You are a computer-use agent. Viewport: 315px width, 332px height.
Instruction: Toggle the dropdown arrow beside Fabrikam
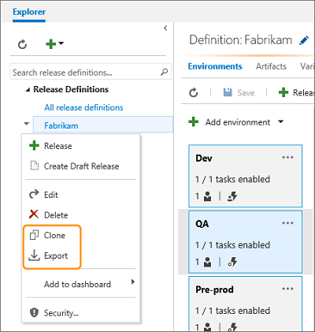(x=26, y=123)
